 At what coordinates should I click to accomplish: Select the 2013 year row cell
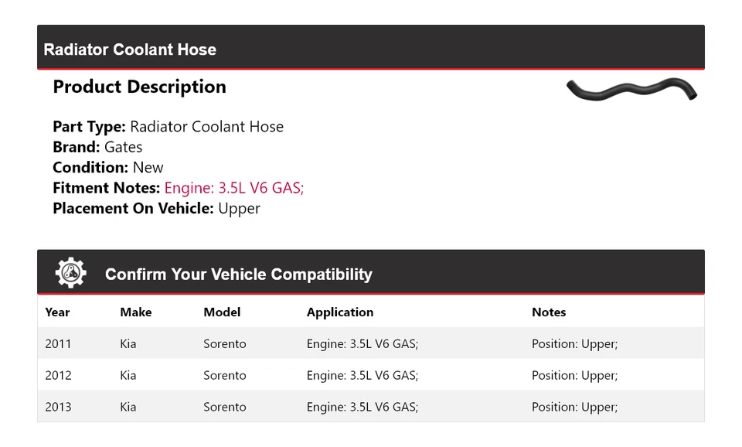click(x=58, y=408)
